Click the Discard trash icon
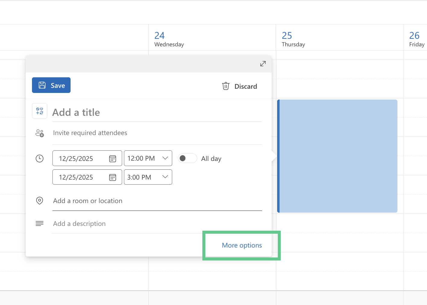This screenshot has height=305, width=427. (226, 86)
